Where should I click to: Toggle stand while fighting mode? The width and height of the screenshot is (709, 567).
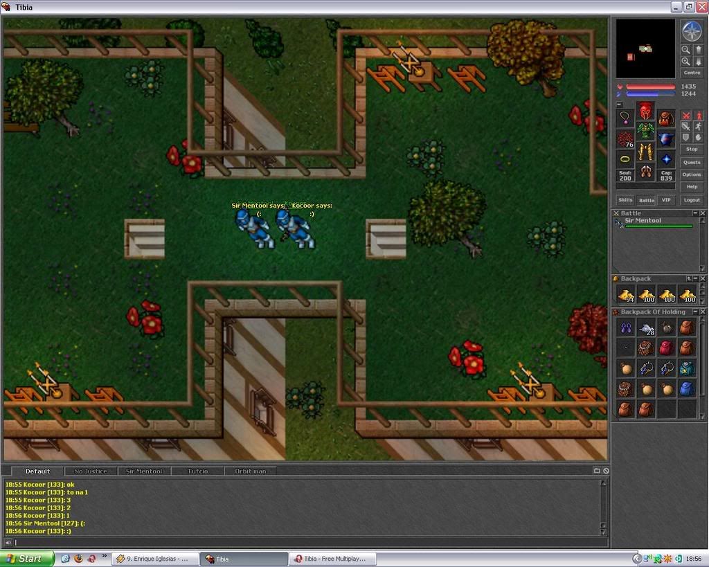pos(699,116)
